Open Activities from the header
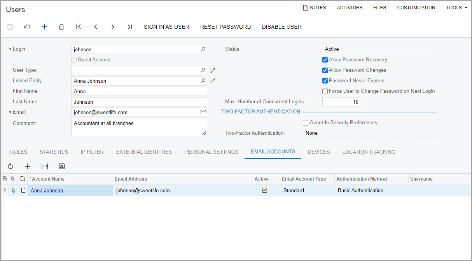The image size is (472, 261). 350,8
